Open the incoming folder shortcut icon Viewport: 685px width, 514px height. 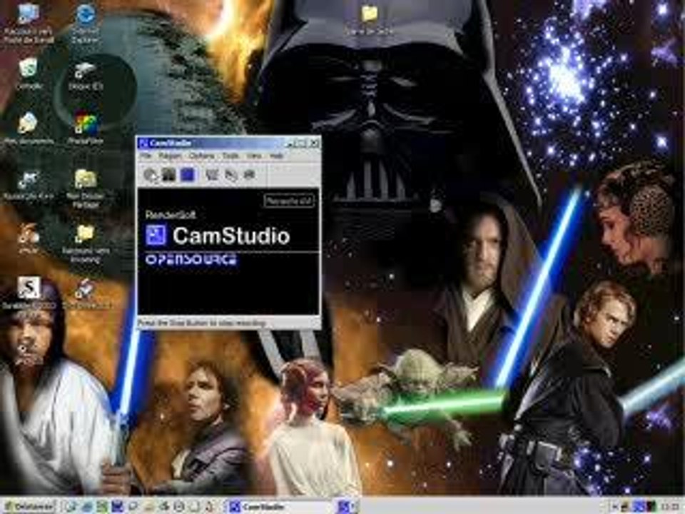point(85,244)
